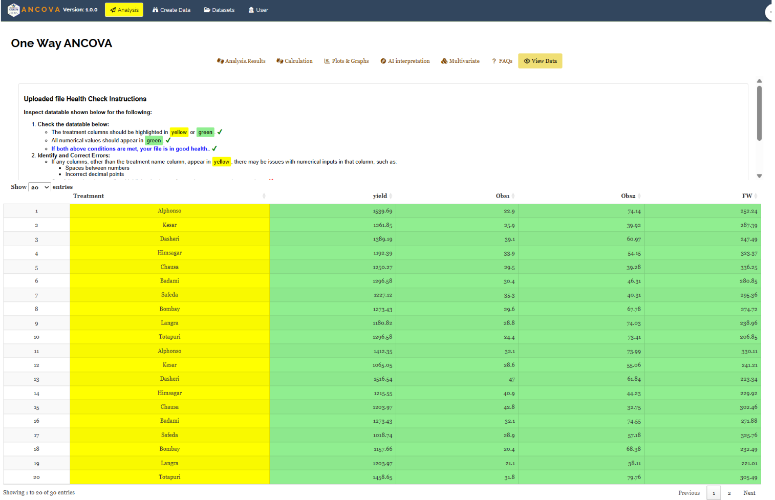Open the Create Data menu
Screen dimensions: 775x500
coord(171,10)
